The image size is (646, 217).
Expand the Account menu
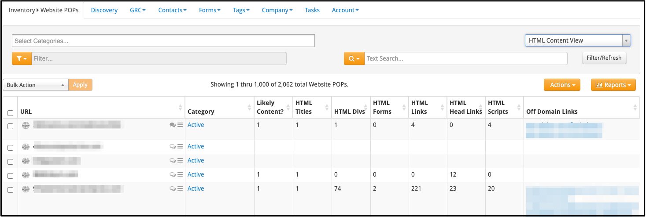pos(345,10)
